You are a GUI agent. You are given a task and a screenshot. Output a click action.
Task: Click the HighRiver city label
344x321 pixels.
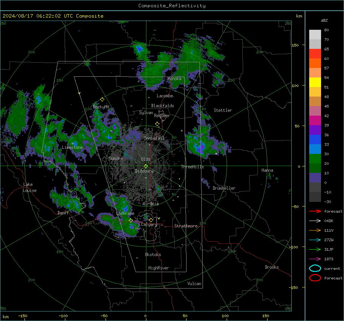click(x=159, y=268)
